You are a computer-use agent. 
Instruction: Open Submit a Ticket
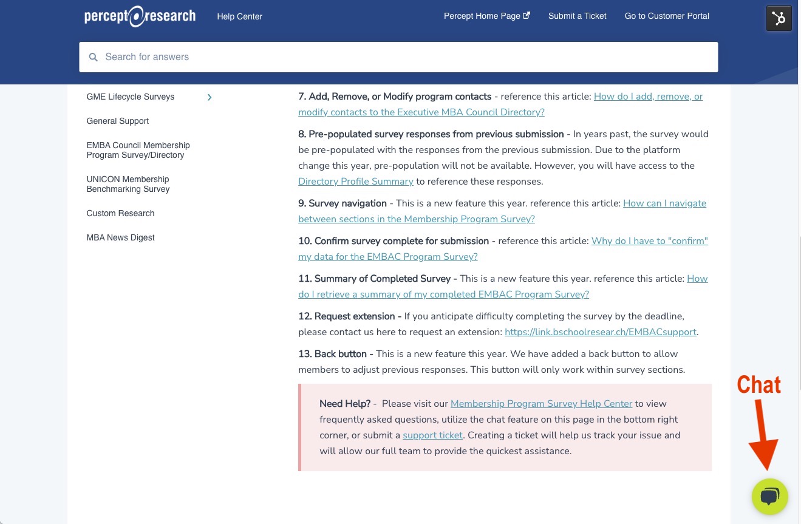[x=577, y=16]
